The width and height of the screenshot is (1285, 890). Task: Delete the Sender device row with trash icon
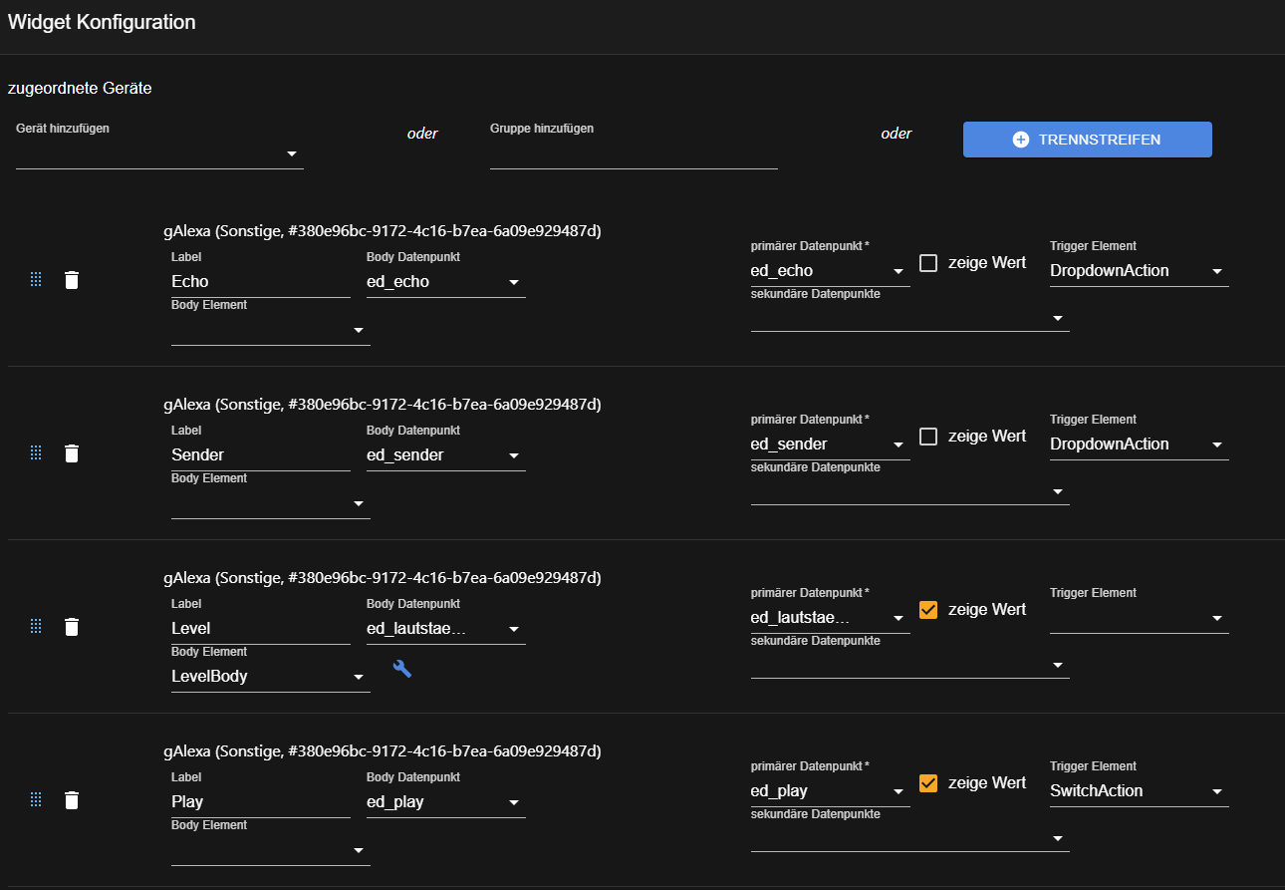[x=72, y=453]
